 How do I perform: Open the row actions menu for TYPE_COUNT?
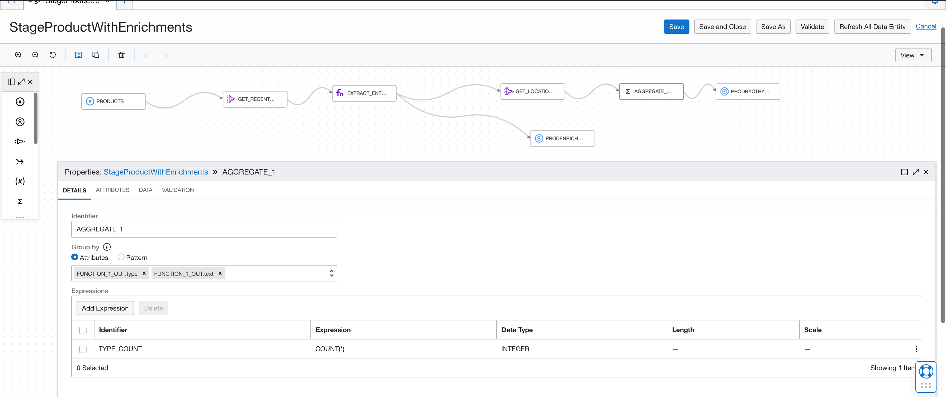916,349
